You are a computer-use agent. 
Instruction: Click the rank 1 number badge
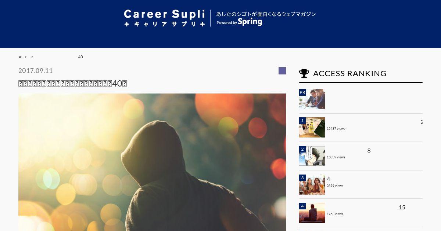(302, 121)
